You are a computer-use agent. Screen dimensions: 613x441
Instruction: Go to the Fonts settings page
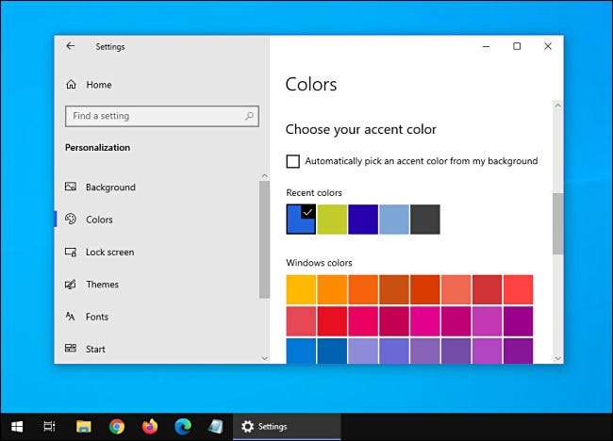pos(97,317)
